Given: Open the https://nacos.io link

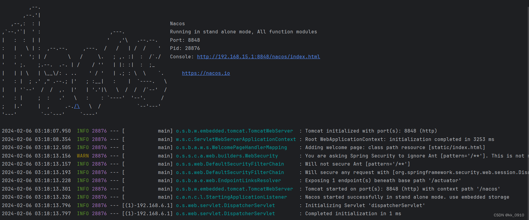Looking at the screenshot, I should (x=206, y=73).
